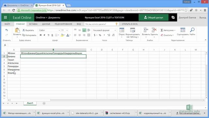Reload the page in browser
Viewport: 209px width, 118px height.
[x=13, y=10]
